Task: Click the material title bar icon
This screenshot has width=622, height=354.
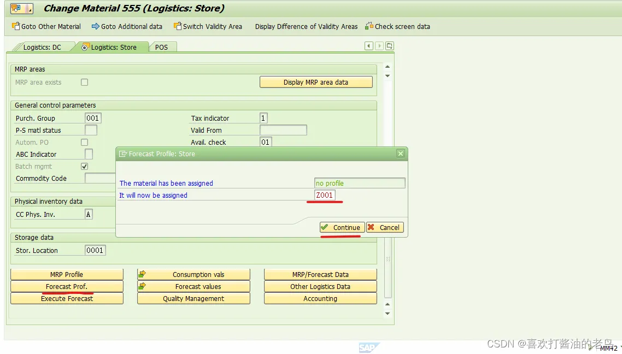Action: tap(21, 8)
